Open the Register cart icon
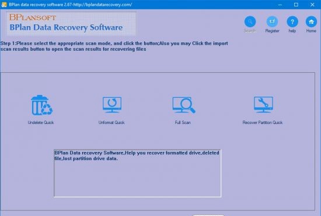 272,22
